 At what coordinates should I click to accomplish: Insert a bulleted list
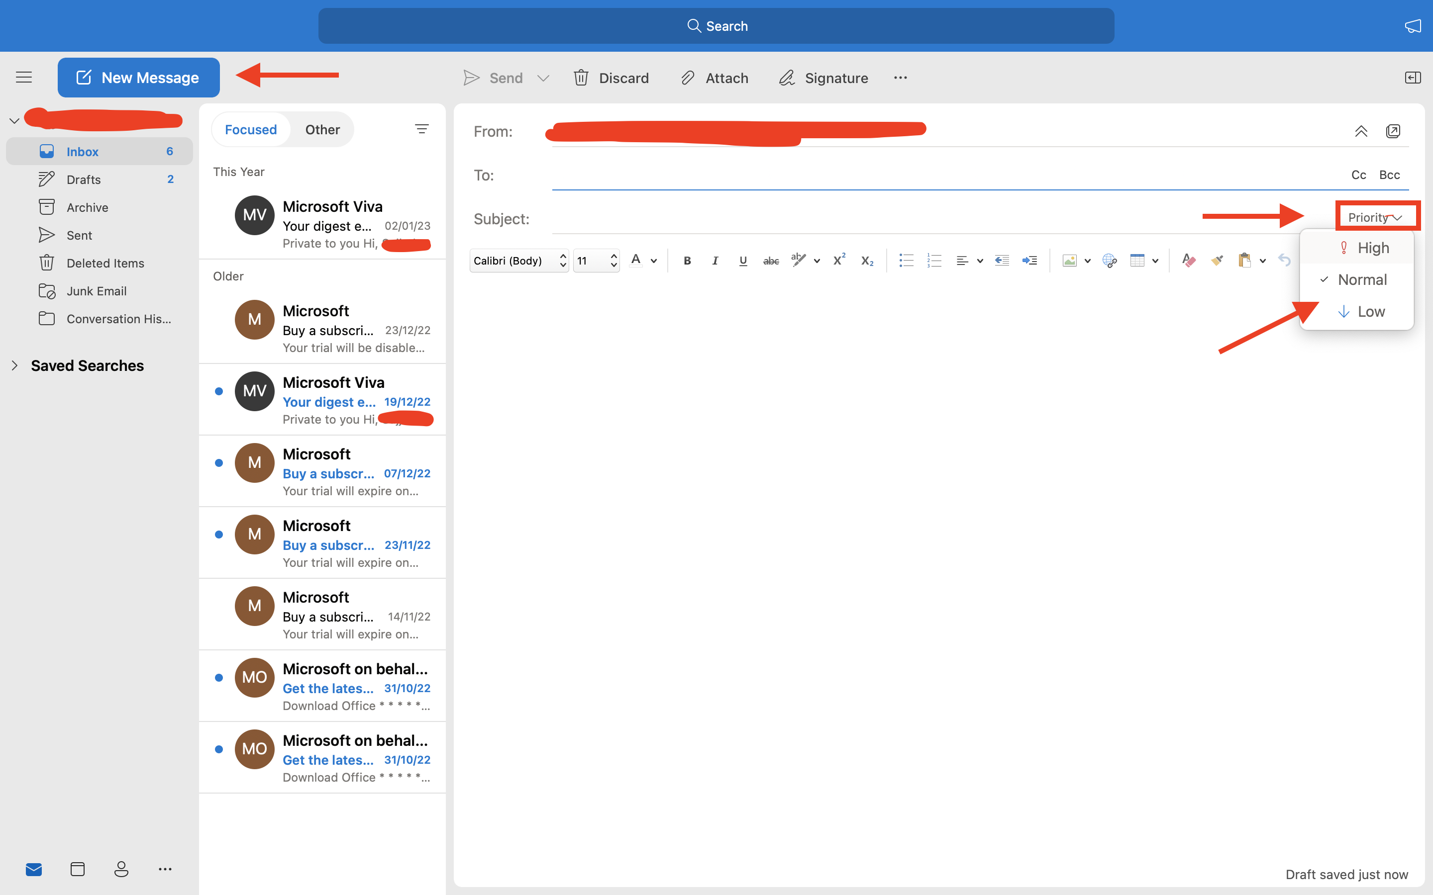click(x=906, y=261)
